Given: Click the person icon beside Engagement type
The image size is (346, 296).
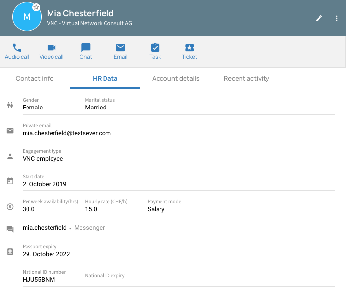Looking at the screenshot, I should click(10, 156).
